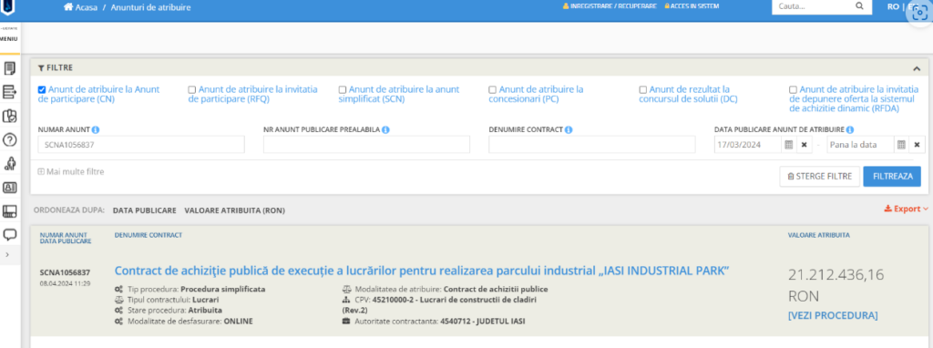This screenshot has height=348, width=933.
Task: Open the Acasa home icon link
Action: (x=68, y=6)
